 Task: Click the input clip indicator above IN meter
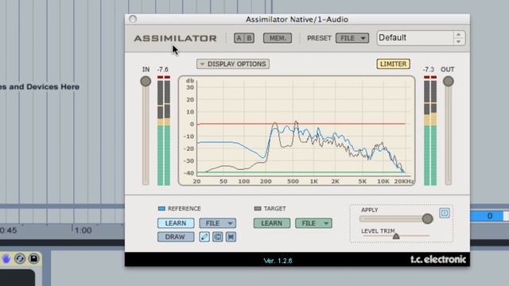click(x=164, y=77)
